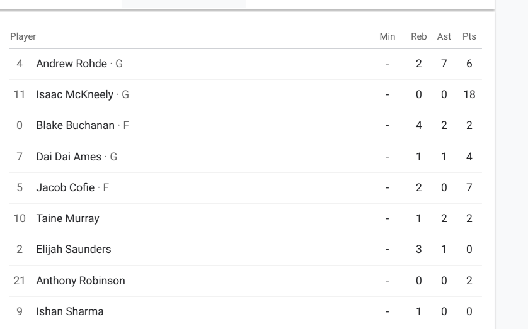Click the Reb column header
This screenshot has height=329, width=528.
418,36
